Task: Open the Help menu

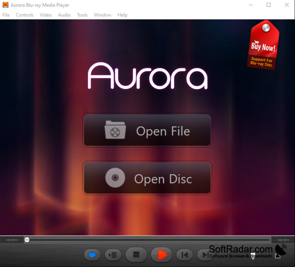Action: tap(122, 15)
